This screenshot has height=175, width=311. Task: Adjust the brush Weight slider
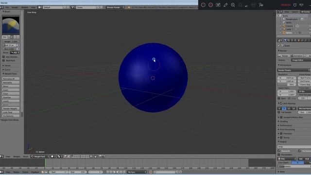[x=11, y=41]
